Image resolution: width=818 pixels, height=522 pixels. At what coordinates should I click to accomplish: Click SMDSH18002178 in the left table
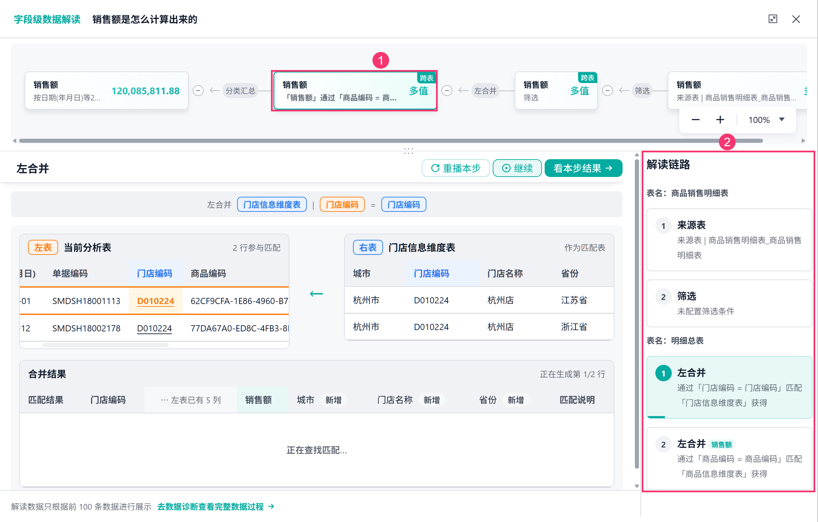86,328
